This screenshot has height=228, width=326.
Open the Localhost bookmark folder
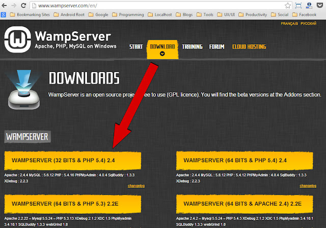[159, 15]
